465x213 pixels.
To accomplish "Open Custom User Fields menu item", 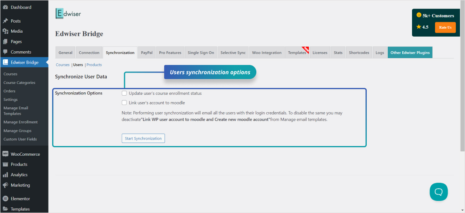I will (x=20, y=139).
